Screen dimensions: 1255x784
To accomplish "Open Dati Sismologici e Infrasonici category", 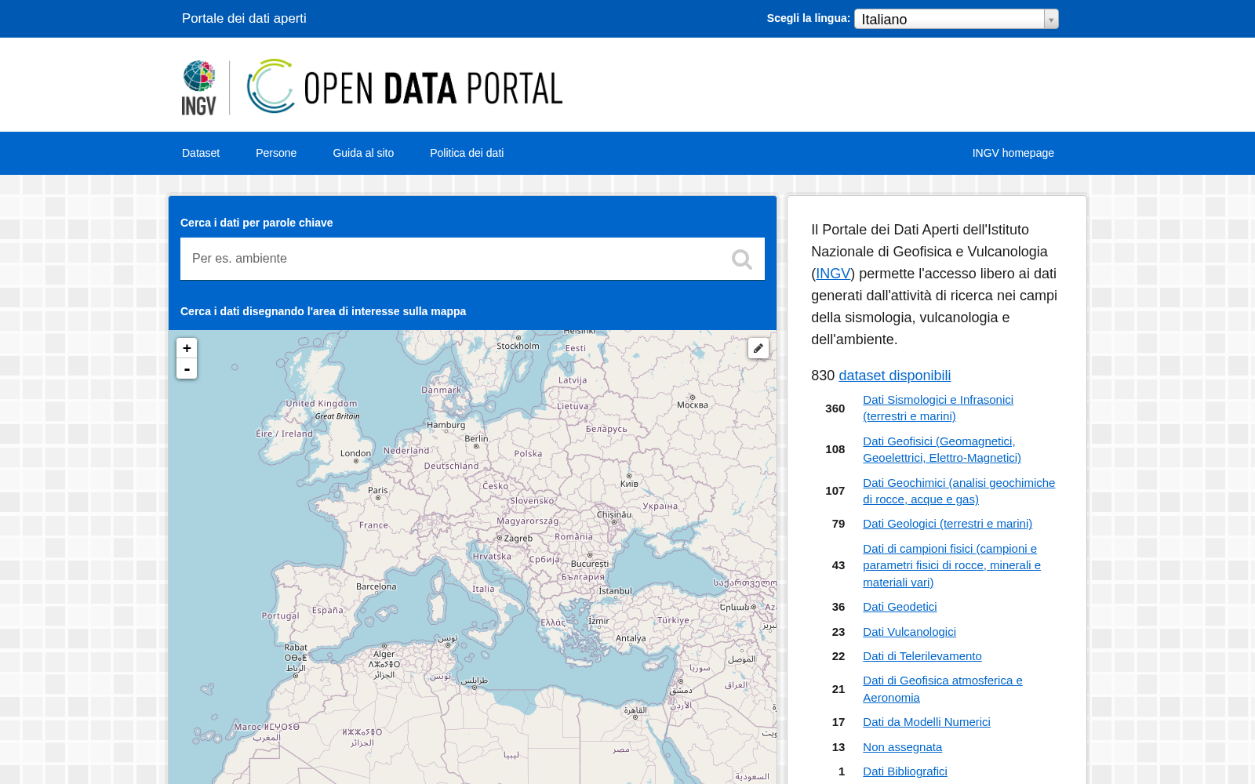I will click(938, 408).
